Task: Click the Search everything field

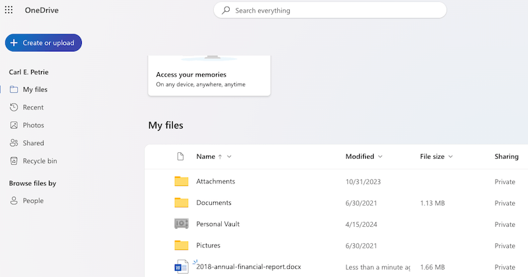Action: pos(330,11)
